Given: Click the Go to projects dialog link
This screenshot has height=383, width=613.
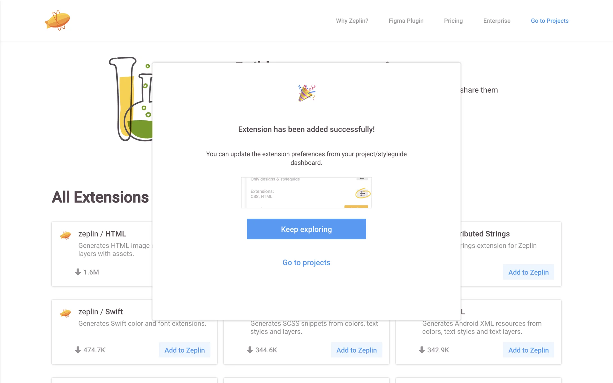Looking at the screenshot, I should click(306, 262).
